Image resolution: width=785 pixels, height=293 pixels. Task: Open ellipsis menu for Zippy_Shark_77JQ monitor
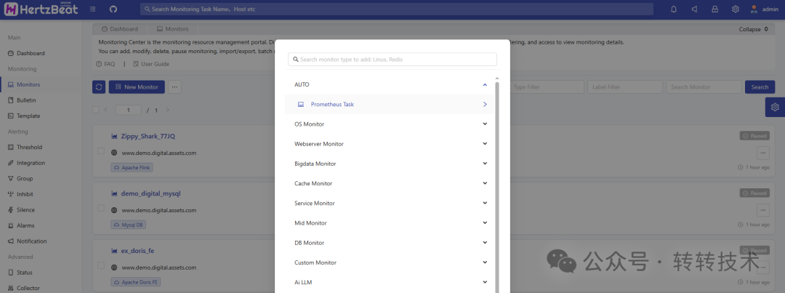click(762, 153)
